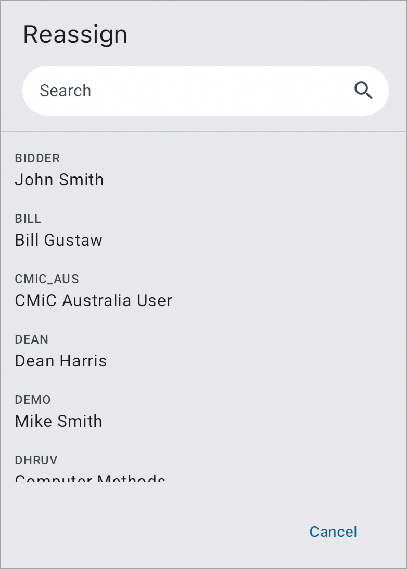The width and height of the screenshot is (407, 569).
Task: Select Mike Smith from the list
Action: pos(59,421)
